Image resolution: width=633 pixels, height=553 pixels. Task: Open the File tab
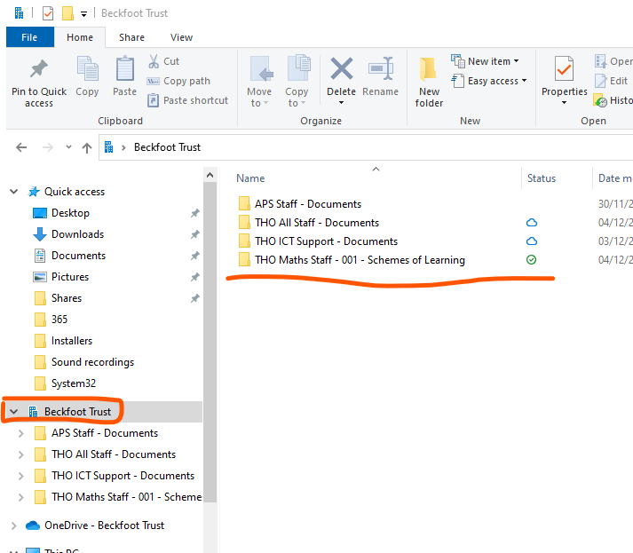point(30,37)
